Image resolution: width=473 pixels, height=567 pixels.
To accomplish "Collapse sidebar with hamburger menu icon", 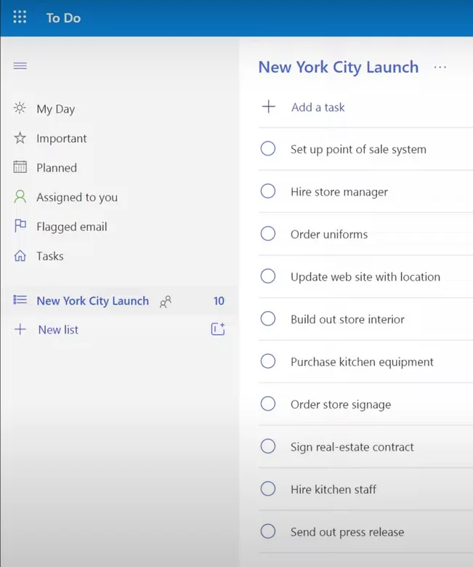I will click(x=20, y=66).
